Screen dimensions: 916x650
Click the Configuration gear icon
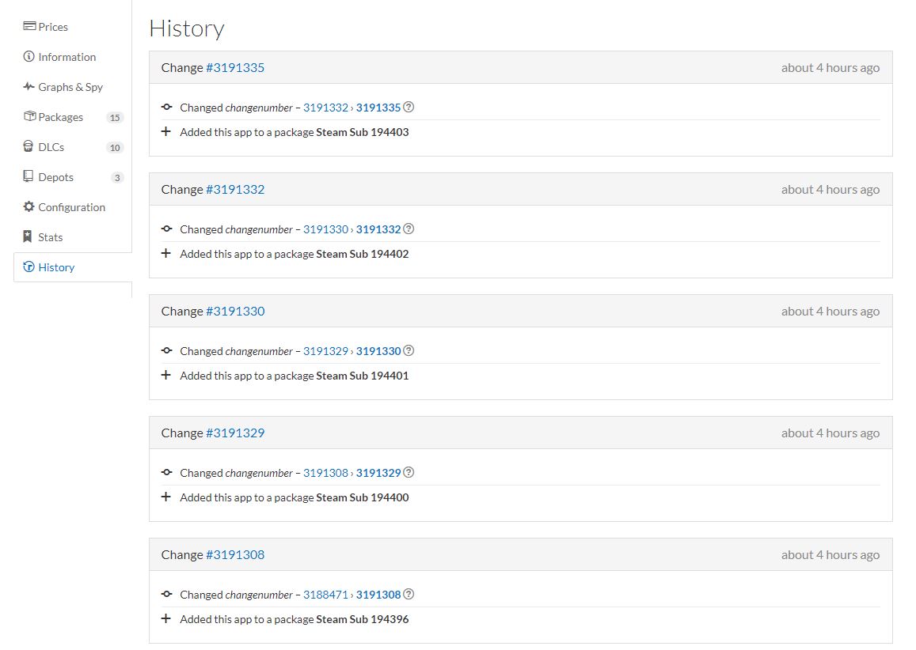30,207
